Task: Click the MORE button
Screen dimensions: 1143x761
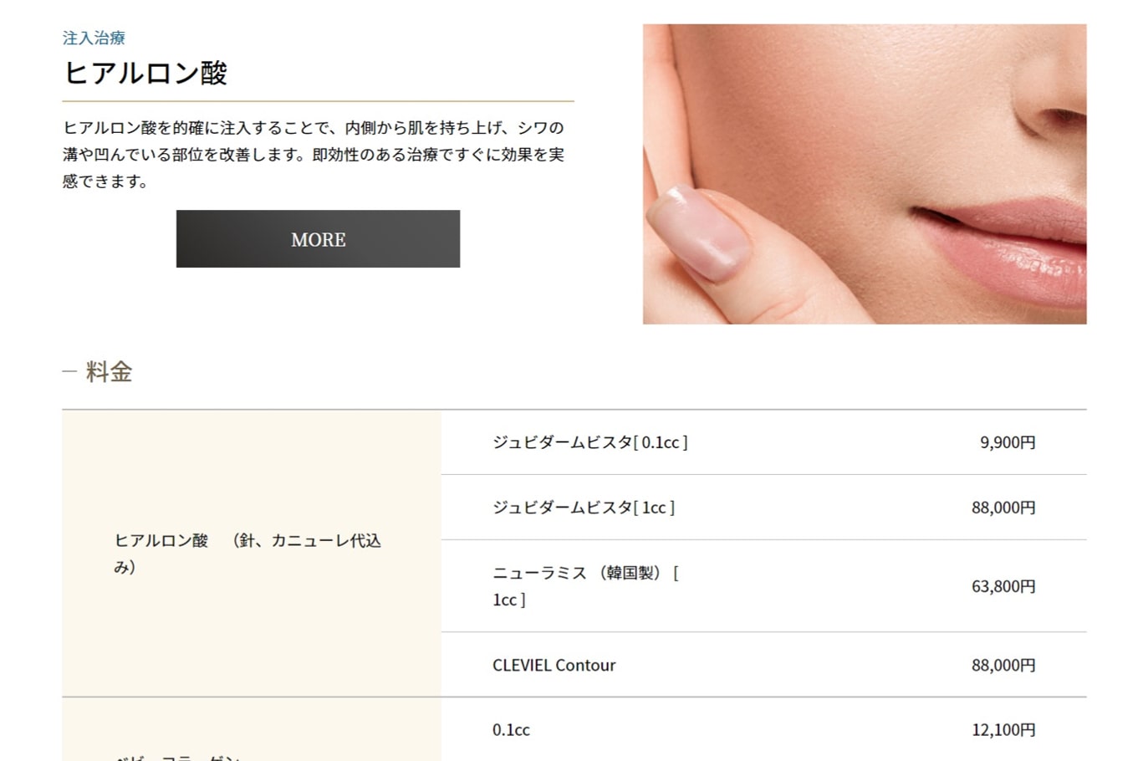Action: click(318, 239)
